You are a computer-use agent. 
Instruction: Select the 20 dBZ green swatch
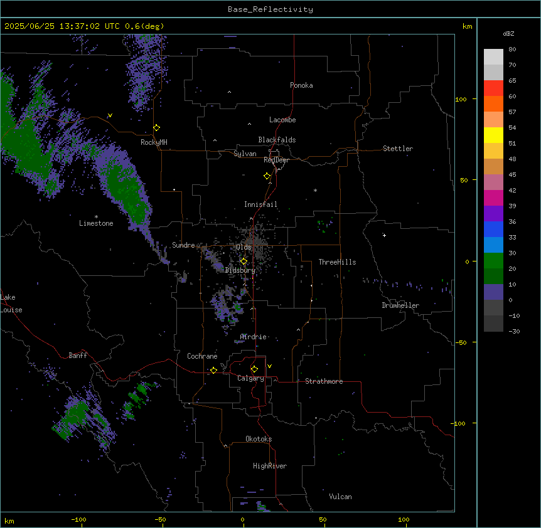(x=493, y=276)
